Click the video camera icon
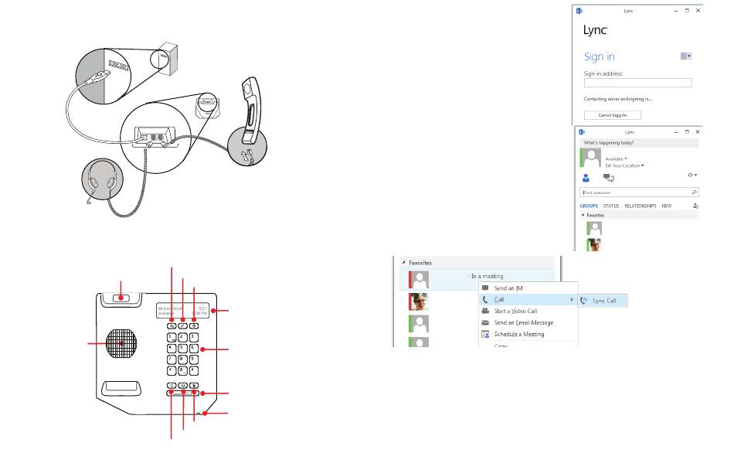The height and width of the screenshot is (453, 734). pyautogui.click(x=485, y=311)
